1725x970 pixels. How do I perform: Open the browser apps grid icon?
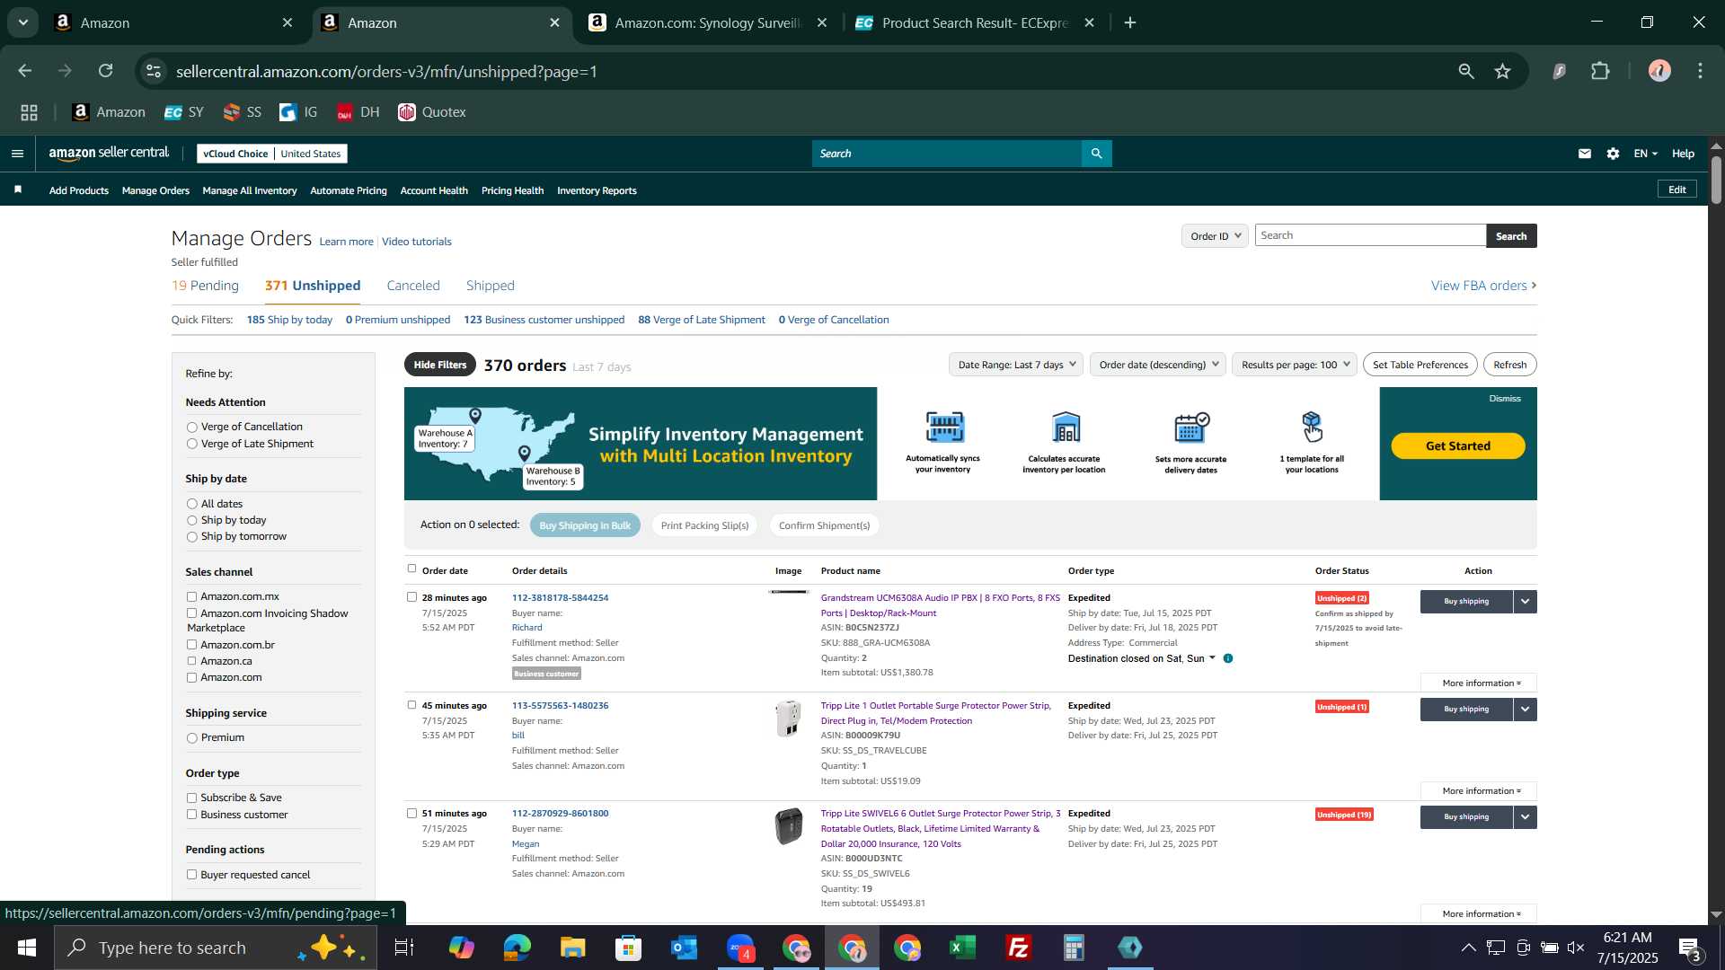pos(29,112)
